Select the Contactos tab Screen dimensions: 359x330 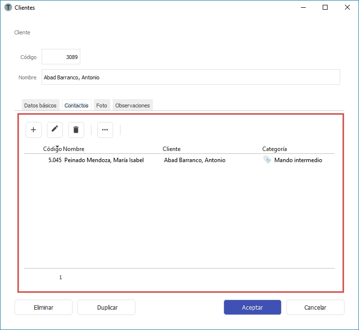pos(76,105)
